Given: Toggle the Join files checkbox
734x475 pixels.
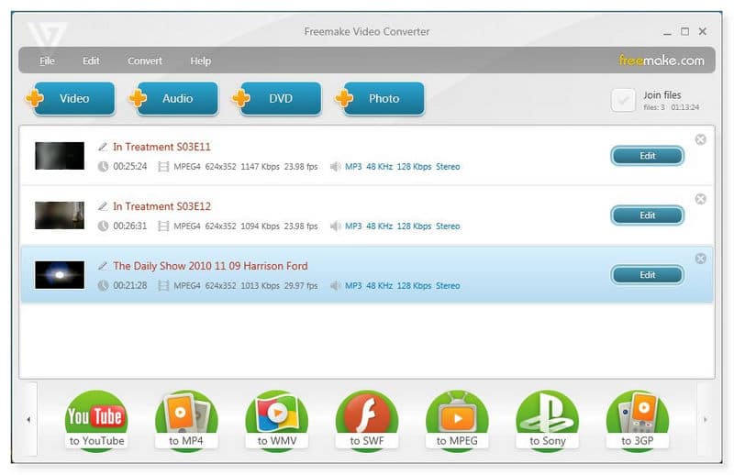Looking at the screenshot, I should [624, 100].
